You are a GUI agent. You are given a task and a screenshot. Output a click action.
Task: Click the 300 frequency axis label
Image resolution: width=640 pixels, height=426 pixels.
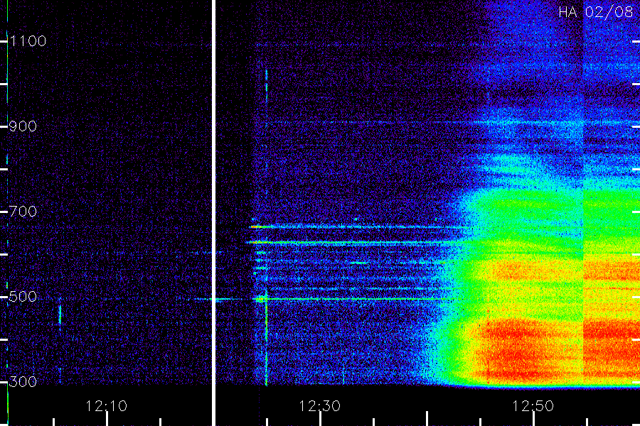pos(23,381)
